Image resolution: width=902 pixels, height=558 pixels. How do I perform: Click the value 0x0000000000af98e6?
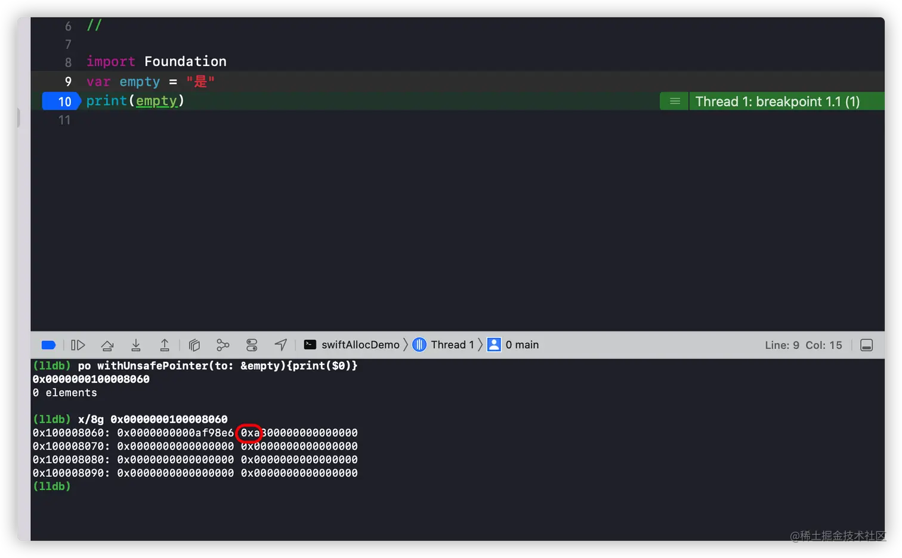175,433
